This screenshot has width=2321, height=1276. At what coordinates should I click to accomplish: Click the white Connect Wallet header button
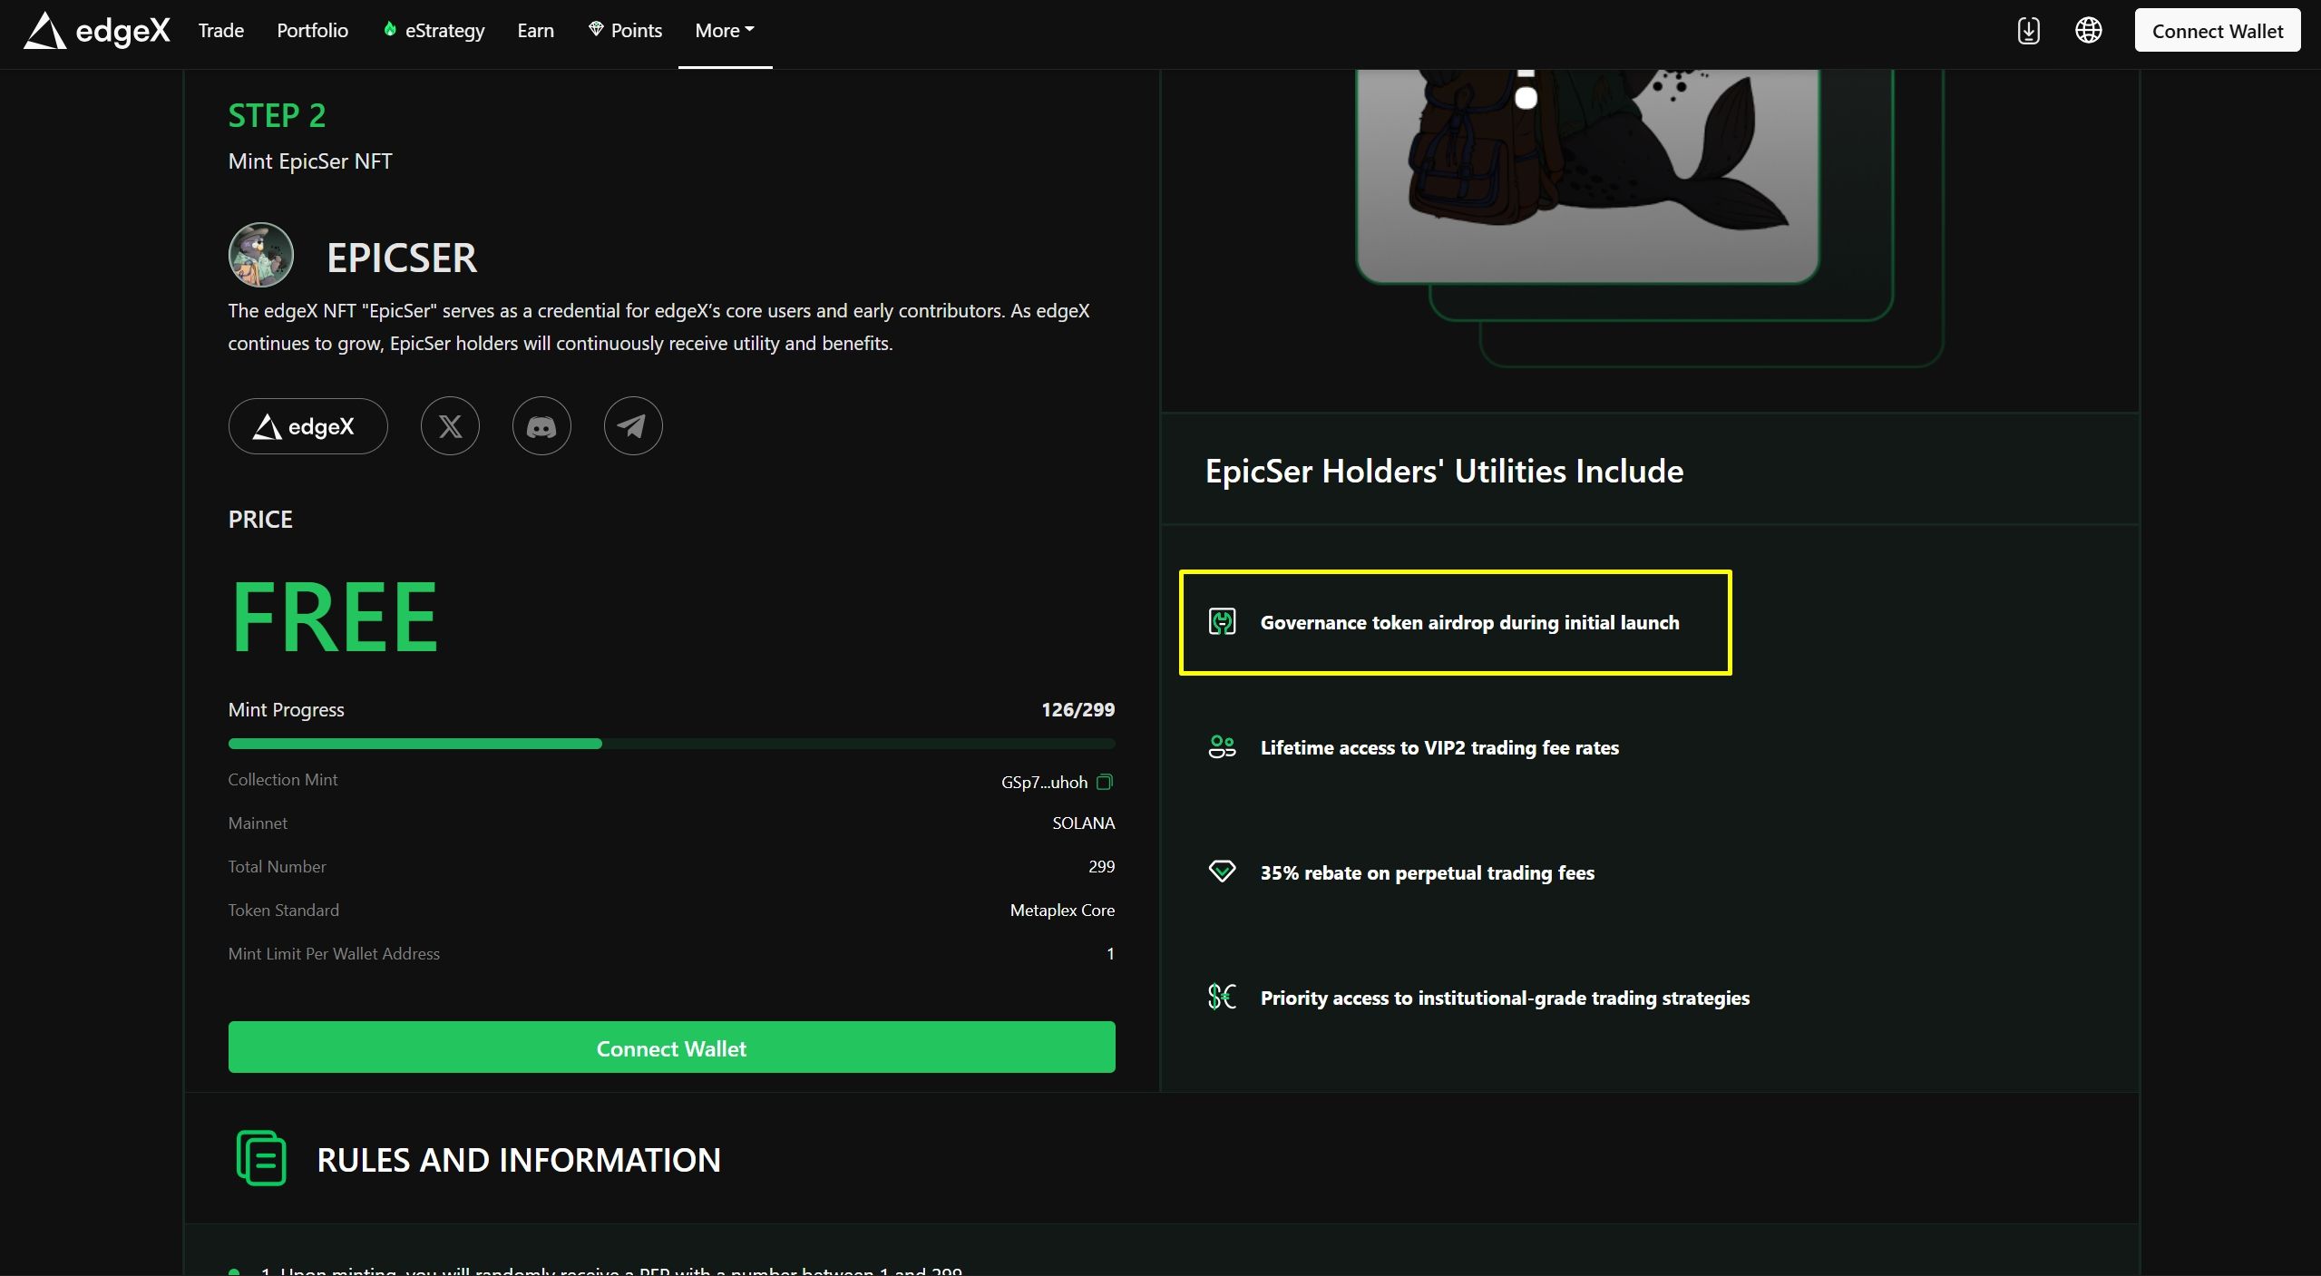(2217, 31)
